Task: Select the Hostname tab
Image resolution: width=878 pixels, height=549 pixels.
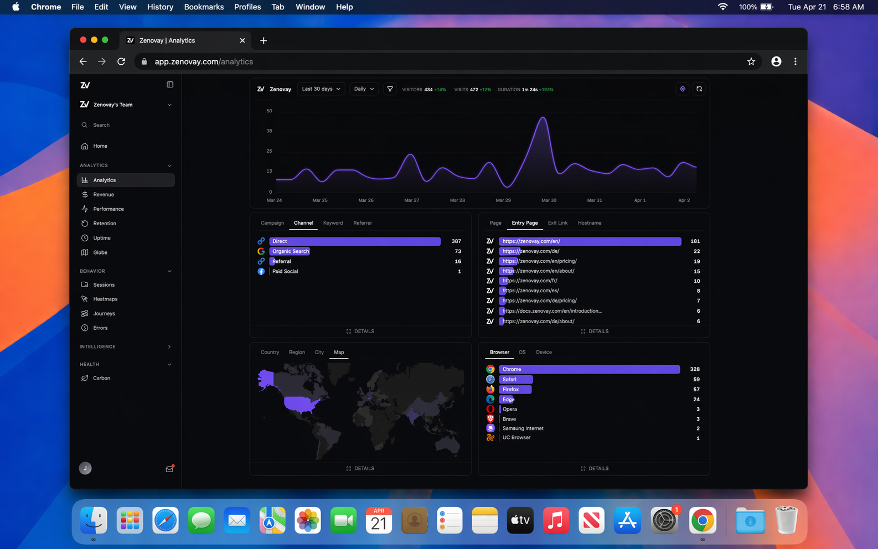Action: [x=590, y=223]
